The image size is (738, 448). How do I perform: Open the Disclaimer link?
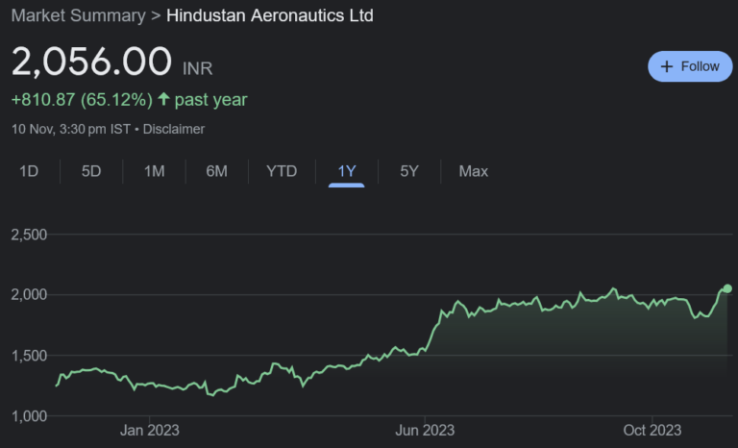[173, 128]
